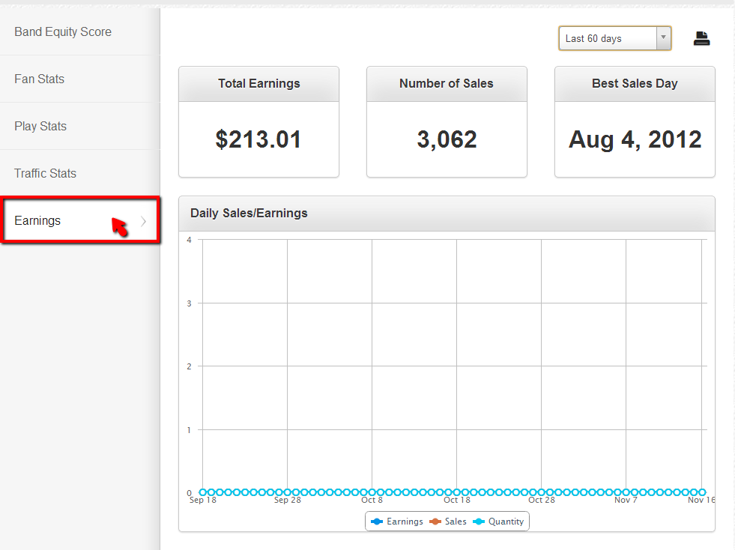Click the date range dropdown arrow

pyautogui.click(x=663, y=39)
